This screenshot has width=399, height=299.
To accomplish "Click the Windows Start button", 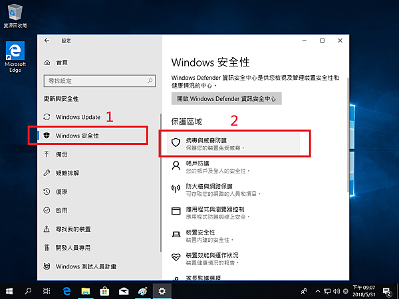I will pos(11,291).
